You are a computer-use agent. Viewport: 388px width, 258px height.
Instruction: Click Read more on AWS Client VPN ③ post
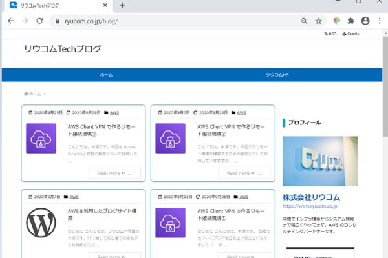(x=114, y=173)
